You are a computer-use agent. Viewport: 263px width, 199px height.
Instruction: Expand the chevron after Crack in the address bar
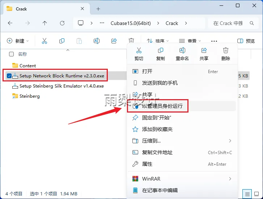click(x=186, y=23)
